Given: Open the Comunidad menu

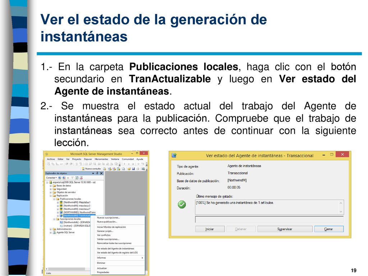Looking at the screenshot, I should pyautogui.click(x=128, y=159).
